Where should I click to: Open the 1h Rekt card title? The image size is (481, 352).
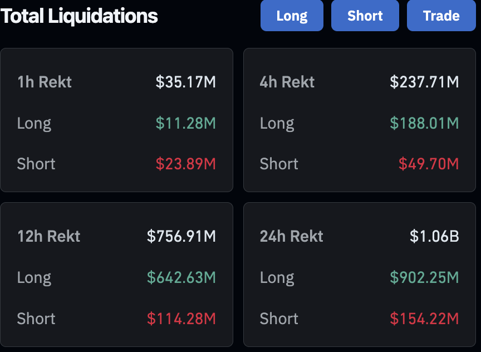point(45,82)
